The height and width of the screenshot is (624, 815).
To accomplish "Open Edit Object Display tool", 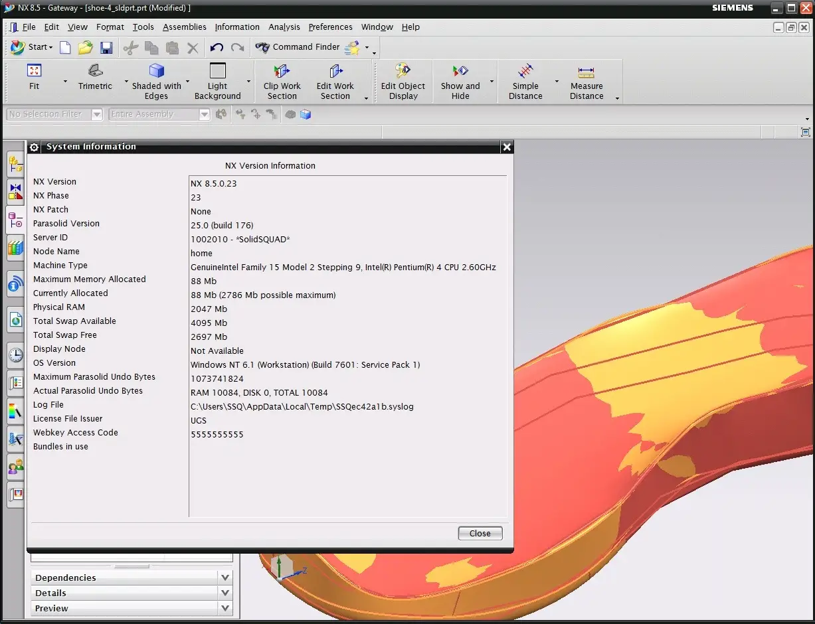I will pyautogui.click(x=403, y=81).
